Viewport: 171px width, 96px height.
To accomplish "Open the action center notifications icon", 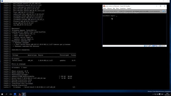I will 160,94.
